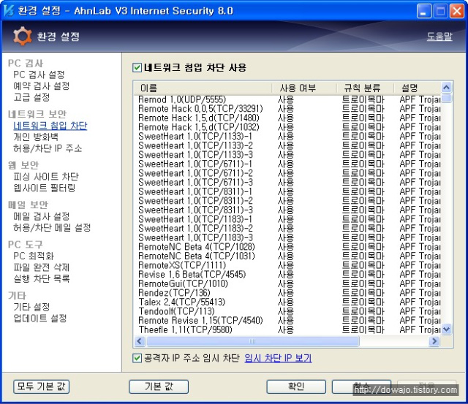The image size is (468, 404).
Task: Open 파일 완전 삭제 settings
Action: pos(42,267)
